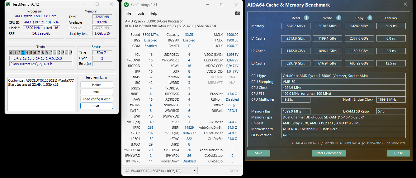This screenshot has height=178, width=416.
Task: Click the ZenTimings app icon in title bar
Action: point(126,5)
